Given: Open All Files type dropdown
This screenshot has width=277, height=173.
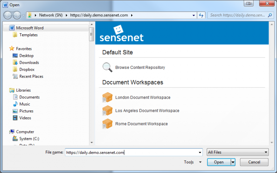Looking at the screenshot, I should (238, 152).
